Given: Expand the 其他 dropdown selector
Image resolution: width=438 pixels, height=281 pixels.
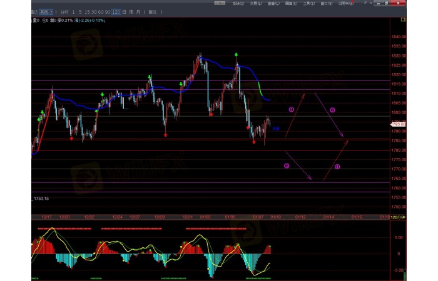Looking at the screenshot, I should point(46,12).
